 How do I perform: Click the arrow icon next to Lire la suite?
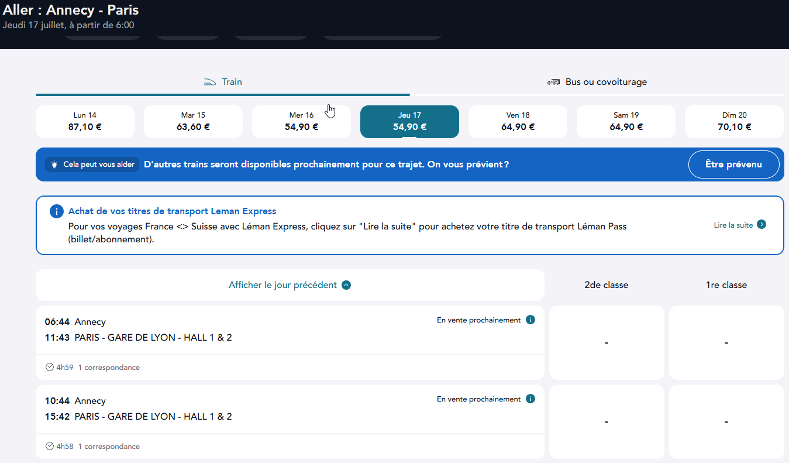click(762, 225)
